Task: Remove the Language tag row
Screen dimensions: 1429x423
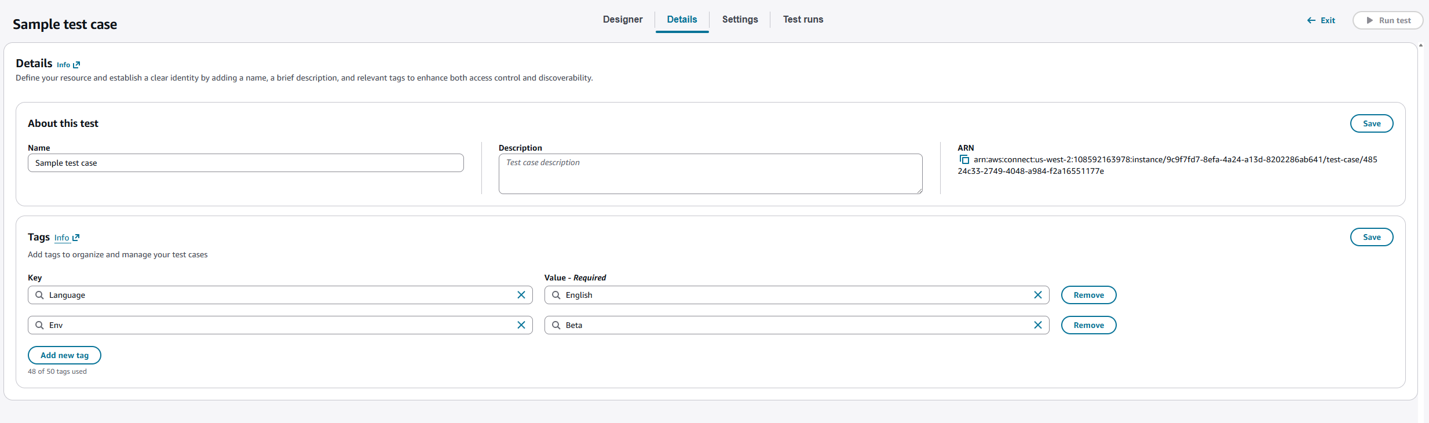Action: point(1088,295)
